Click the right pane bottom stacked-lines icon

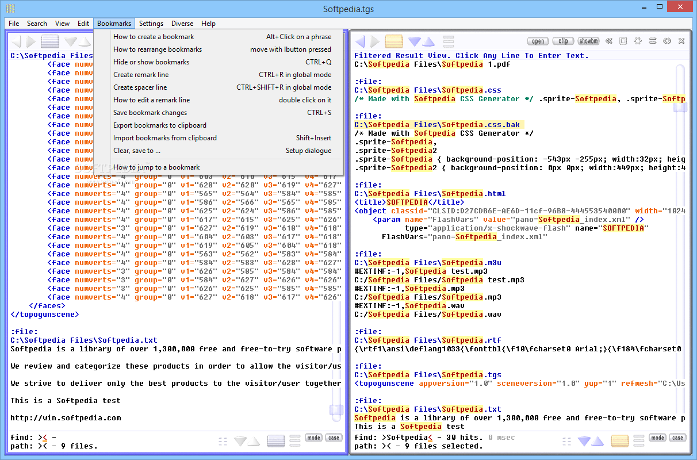[639, 441]
